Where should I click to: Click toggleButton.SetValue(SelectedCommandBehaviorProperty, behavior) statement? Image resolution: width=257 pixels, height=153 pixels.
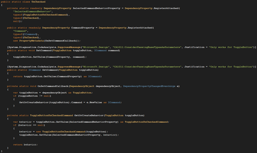tap(69, 135)
